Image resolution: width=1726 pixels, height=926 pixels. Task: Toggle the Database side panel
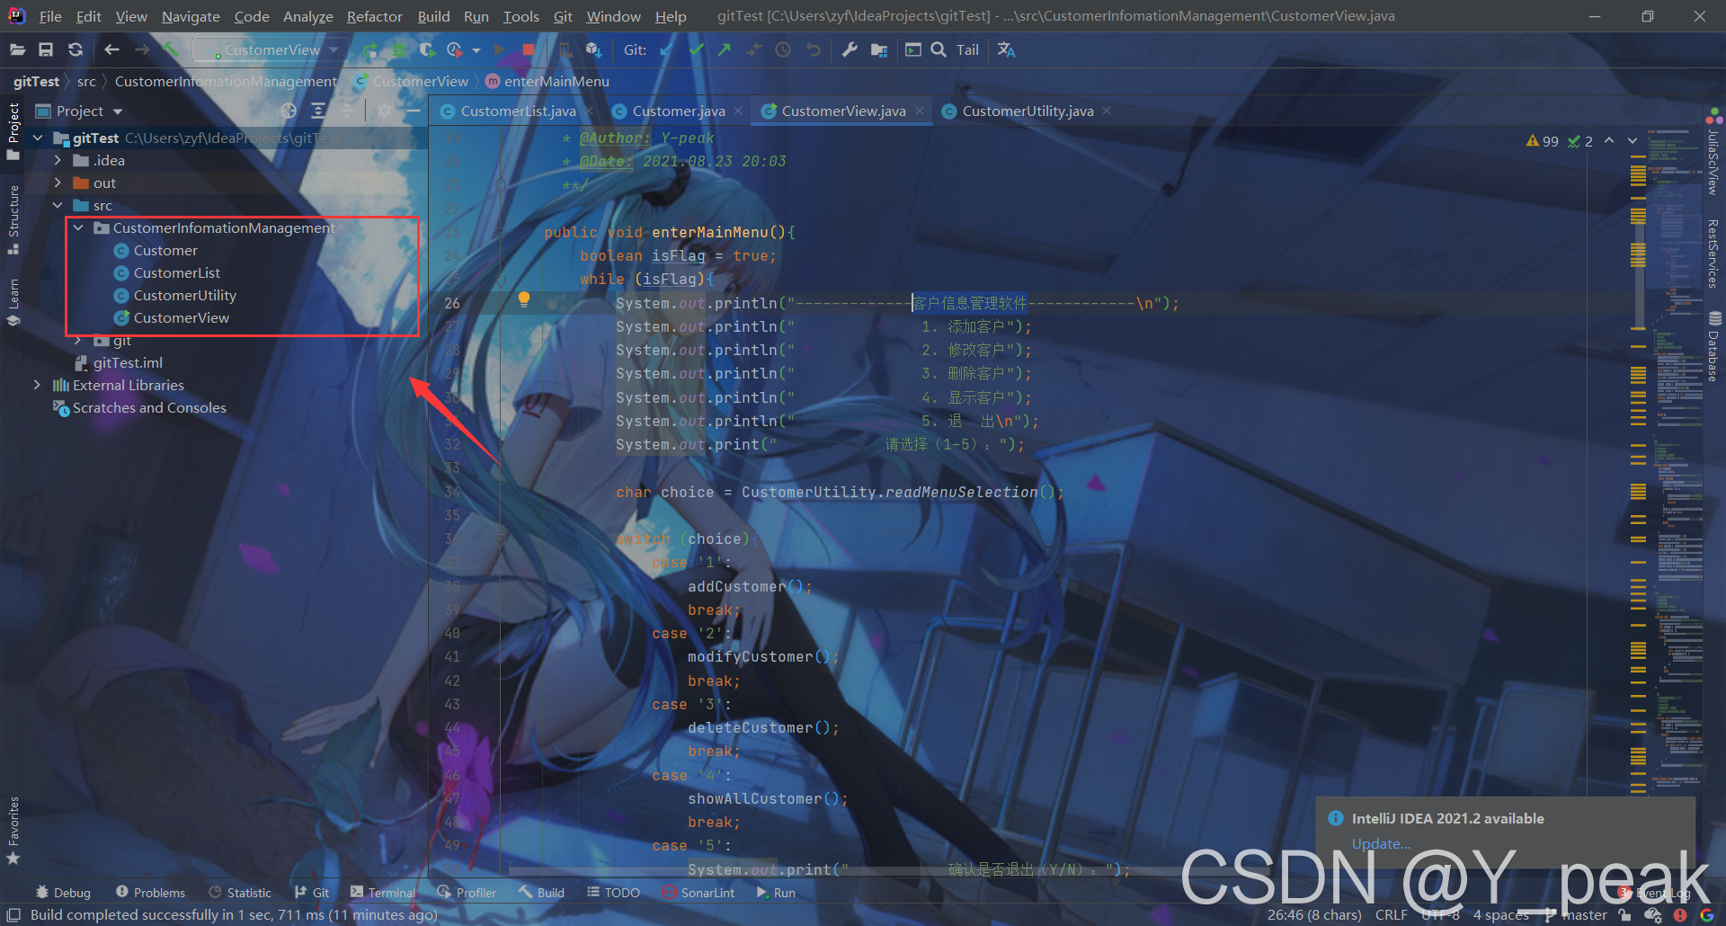pyautogui.click(x=1714, y=346)
